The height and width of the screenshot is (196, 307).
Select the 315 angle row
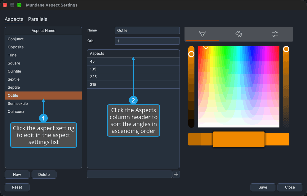coord(133,85)
